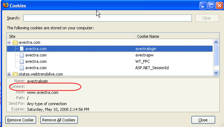Select the avectralogin cookie row
The width and height of the screenshot is (224, 127).
(x=110, y=49)
